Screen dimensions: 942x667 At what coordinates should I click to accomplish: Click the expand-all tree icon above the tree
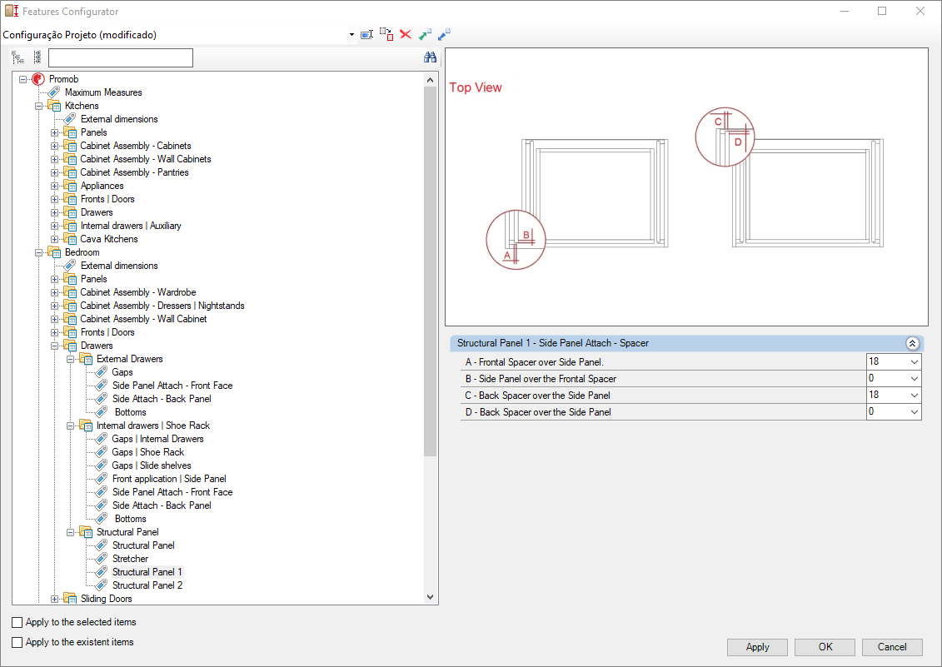18,57
